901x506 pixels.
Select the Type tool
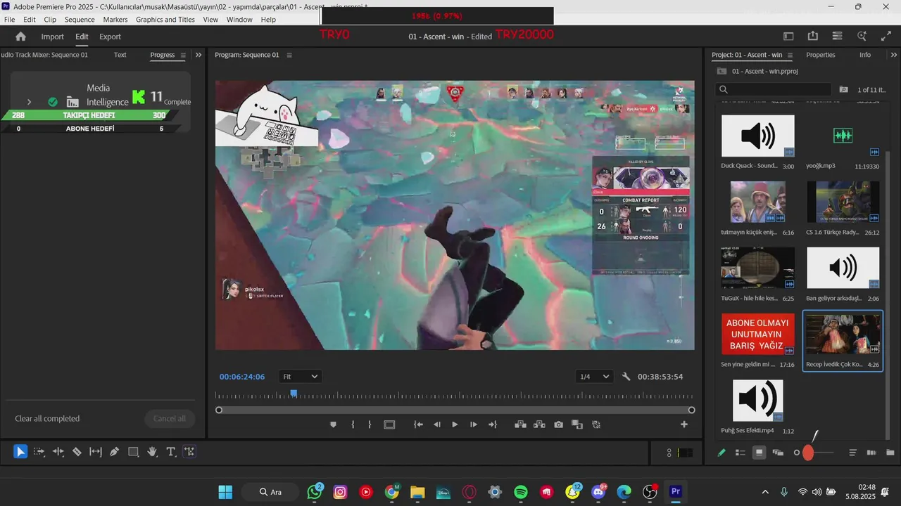(x=170, y=452)
